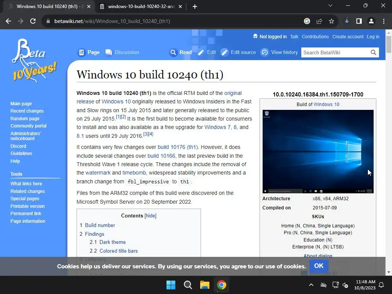Click Create account link
392x294 pixels.
(348, 36)
